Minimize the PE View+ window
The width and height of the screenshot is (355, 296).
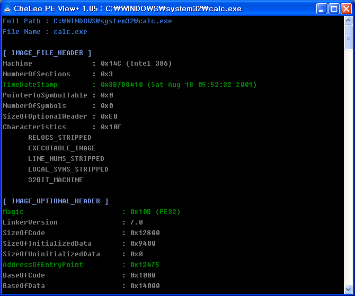click(322, 9)
